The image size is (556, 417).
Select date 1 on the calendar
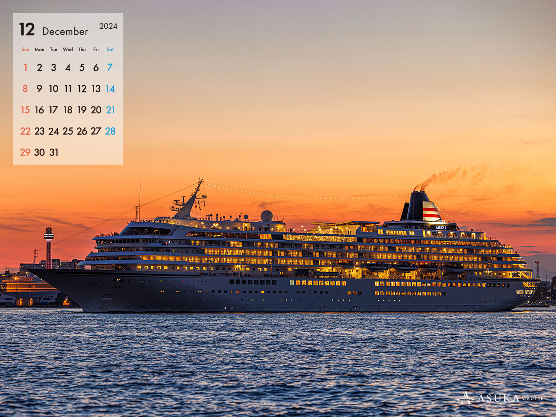tap(25, 67)
